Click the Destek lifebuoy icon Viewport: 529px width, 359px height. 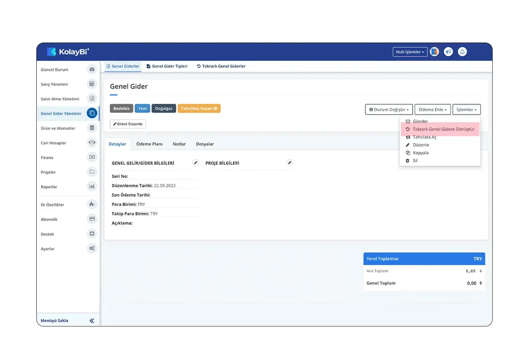coord(92,234)
